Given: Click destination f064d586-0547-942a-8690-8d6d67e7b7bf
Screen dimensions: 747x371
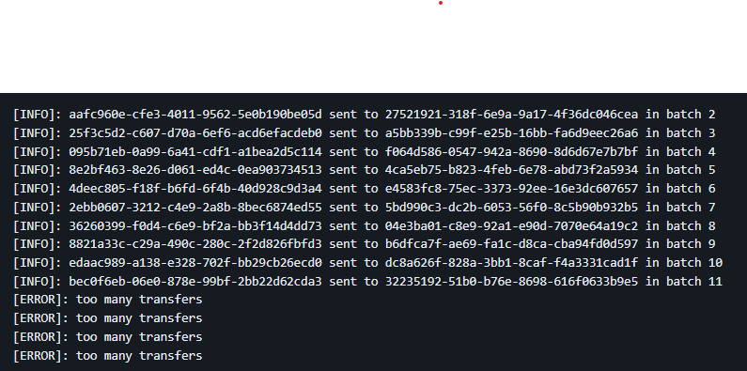Looking at the screenshot, I should (x=512, y=151).
